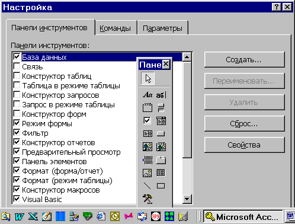Choose the Page Break tool

[147, 160]
